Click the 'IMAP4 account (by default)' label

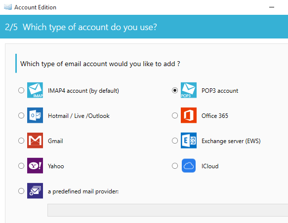[83, 91]
